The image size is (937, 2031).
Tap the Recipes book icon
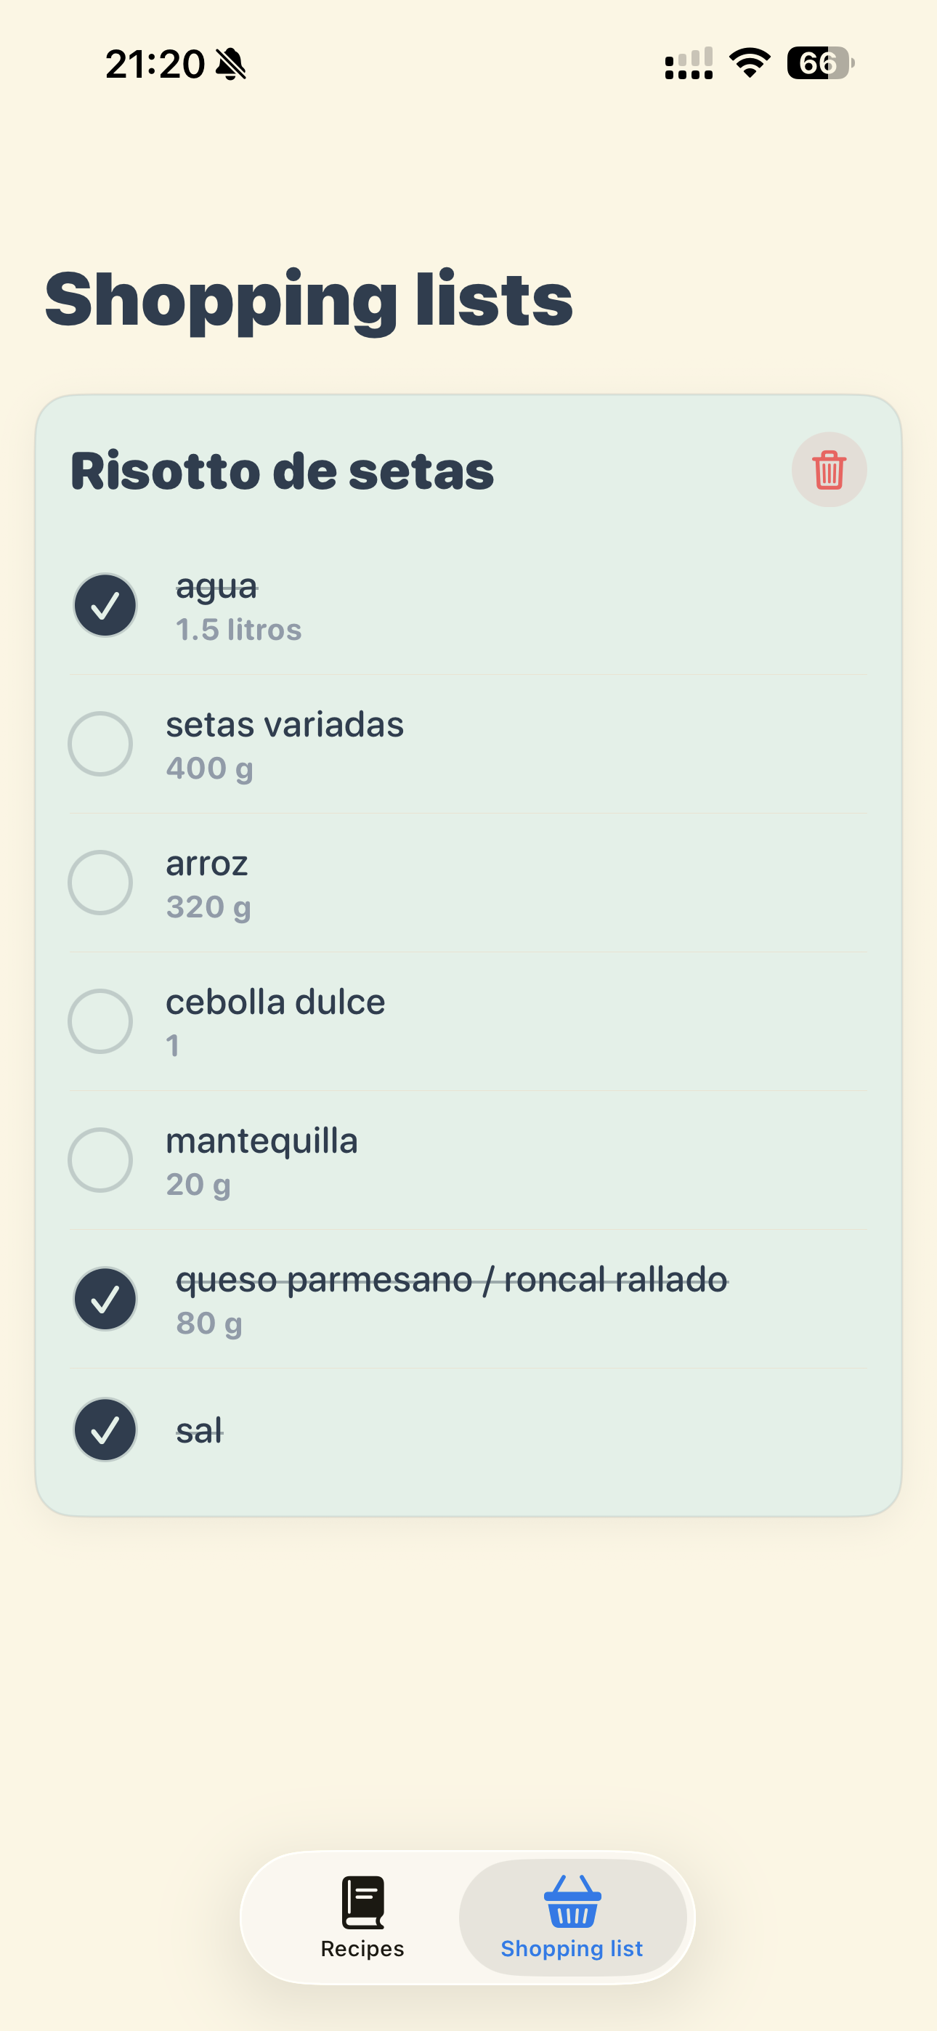coord(362,1902)
